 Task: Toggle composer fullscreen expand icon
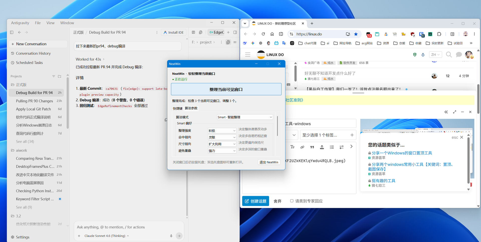tap(454, 112)
